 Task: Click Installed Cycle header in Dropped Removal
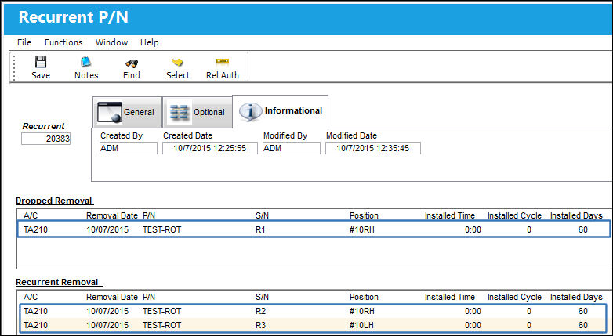click(x=514, y=215)
